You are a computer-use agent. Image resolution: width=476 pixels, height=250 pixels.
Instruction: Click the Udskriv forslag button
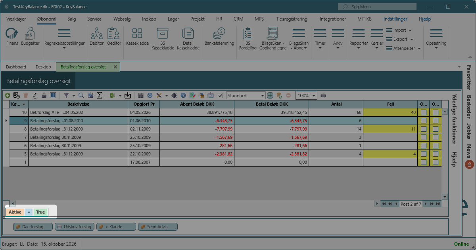click(x=75, y=227)
